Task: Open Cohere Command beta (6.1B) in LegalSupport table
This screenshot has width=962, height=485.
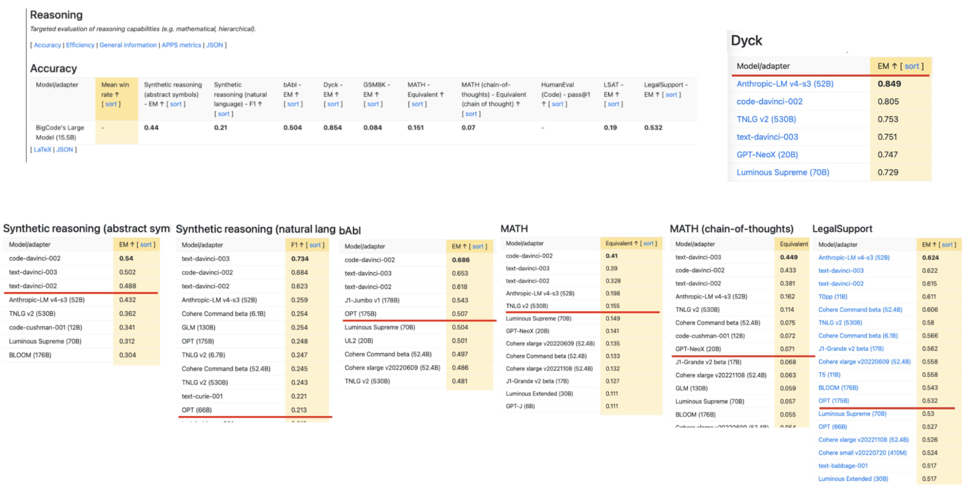Action: pos(858,336)
